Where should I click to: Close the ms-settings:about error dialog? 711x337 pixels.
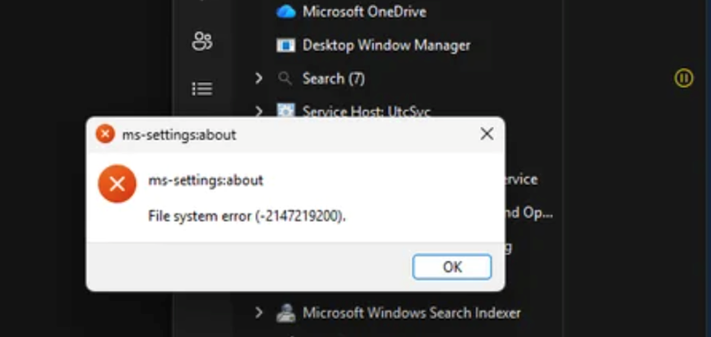(x=487, y=134)
